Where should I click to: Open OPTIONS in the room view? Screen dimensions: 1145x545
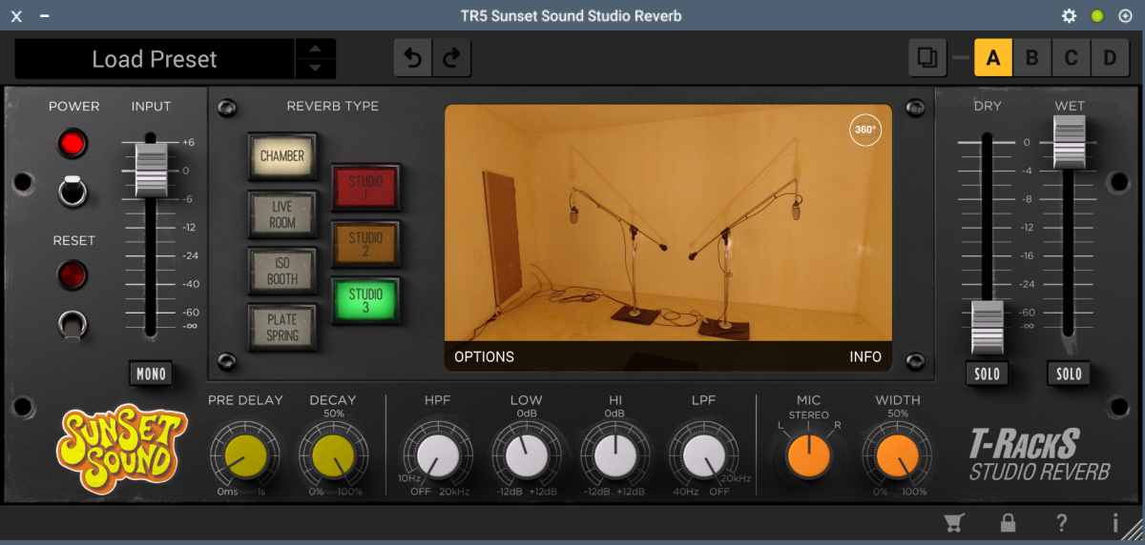tap(484, 356)
